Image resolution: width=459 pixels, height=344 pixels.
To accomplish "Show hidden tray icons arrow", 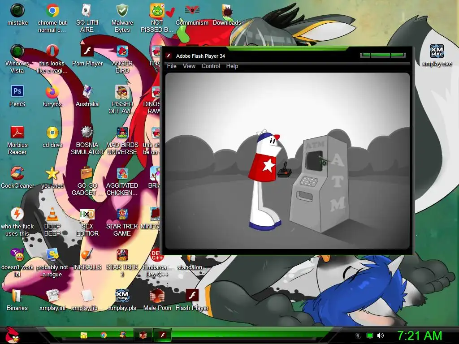I will pyautogui.click(x=358, y=336).
